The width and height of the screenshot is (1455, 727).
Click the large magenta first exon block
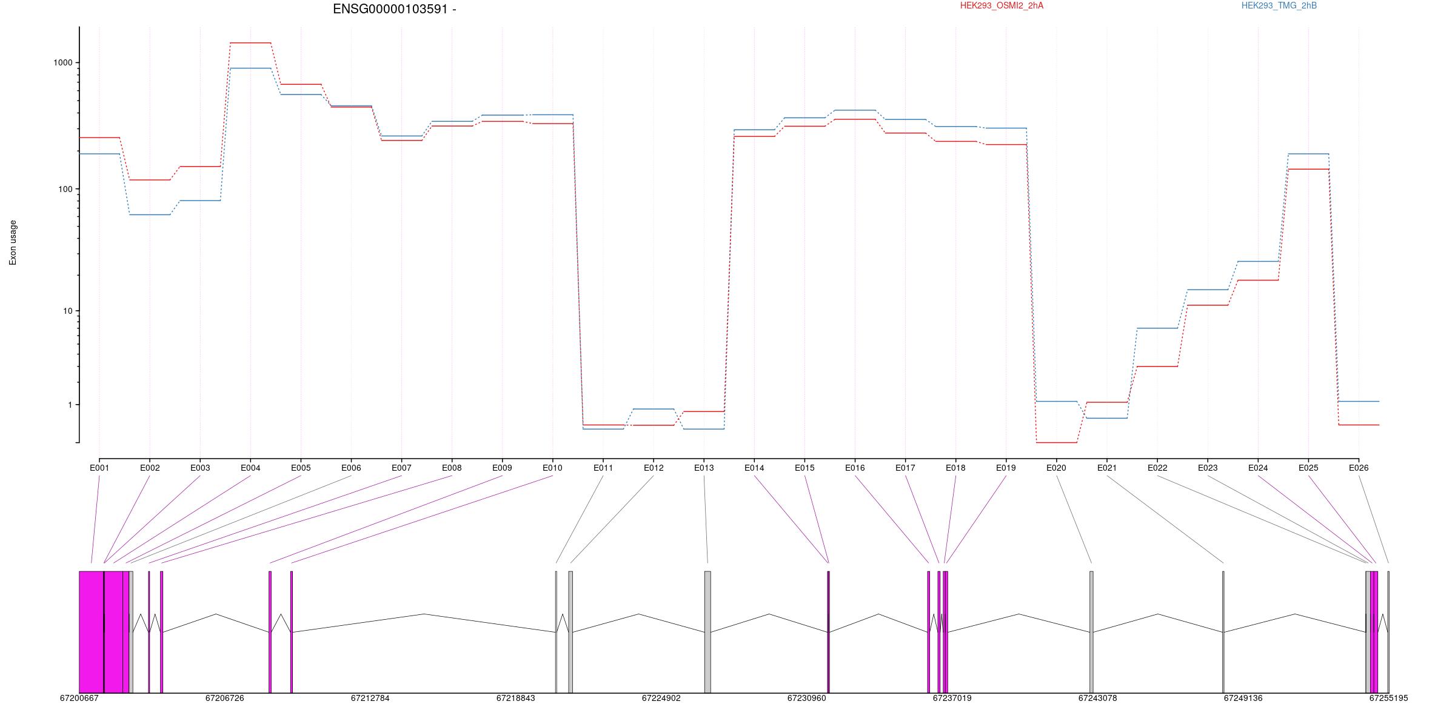(x=92, y=632)
